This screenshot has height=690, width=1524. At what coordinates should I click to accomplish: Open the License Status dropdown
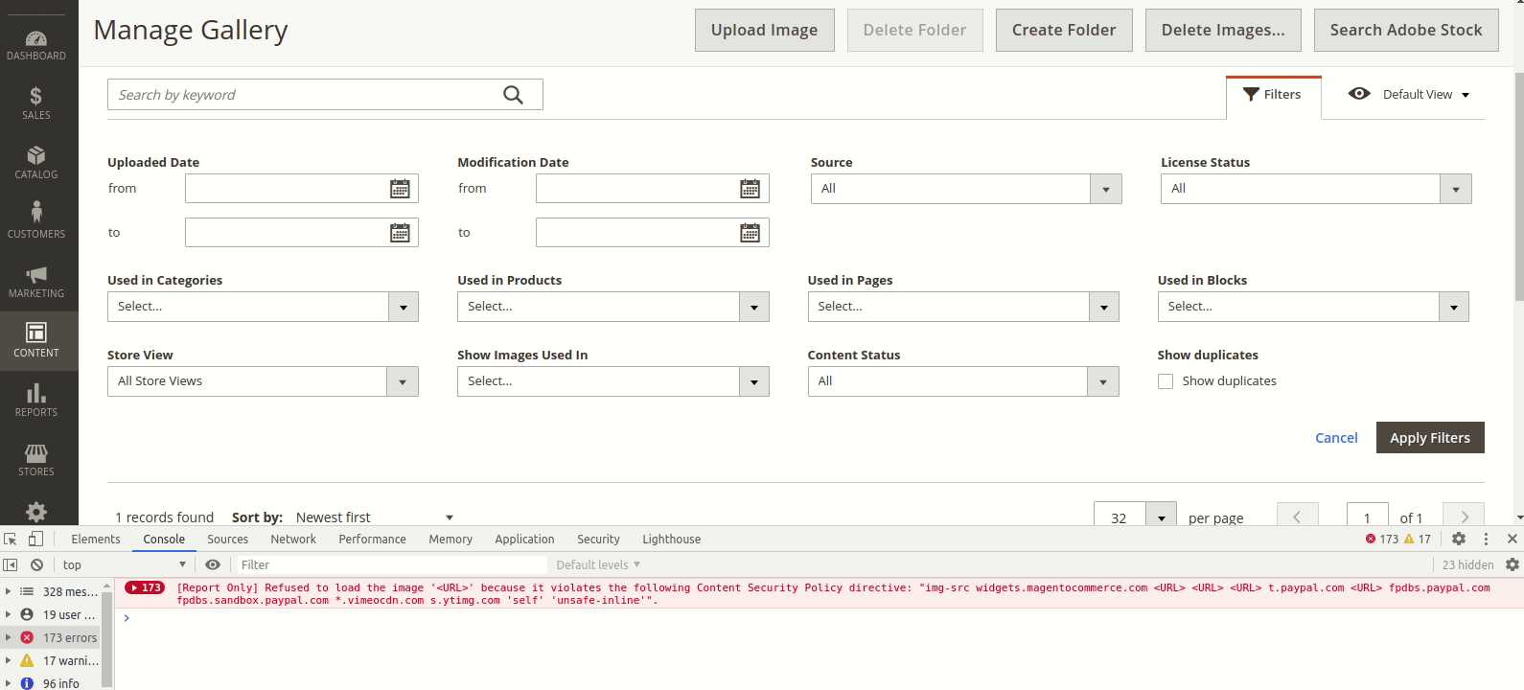[1316, 189]
